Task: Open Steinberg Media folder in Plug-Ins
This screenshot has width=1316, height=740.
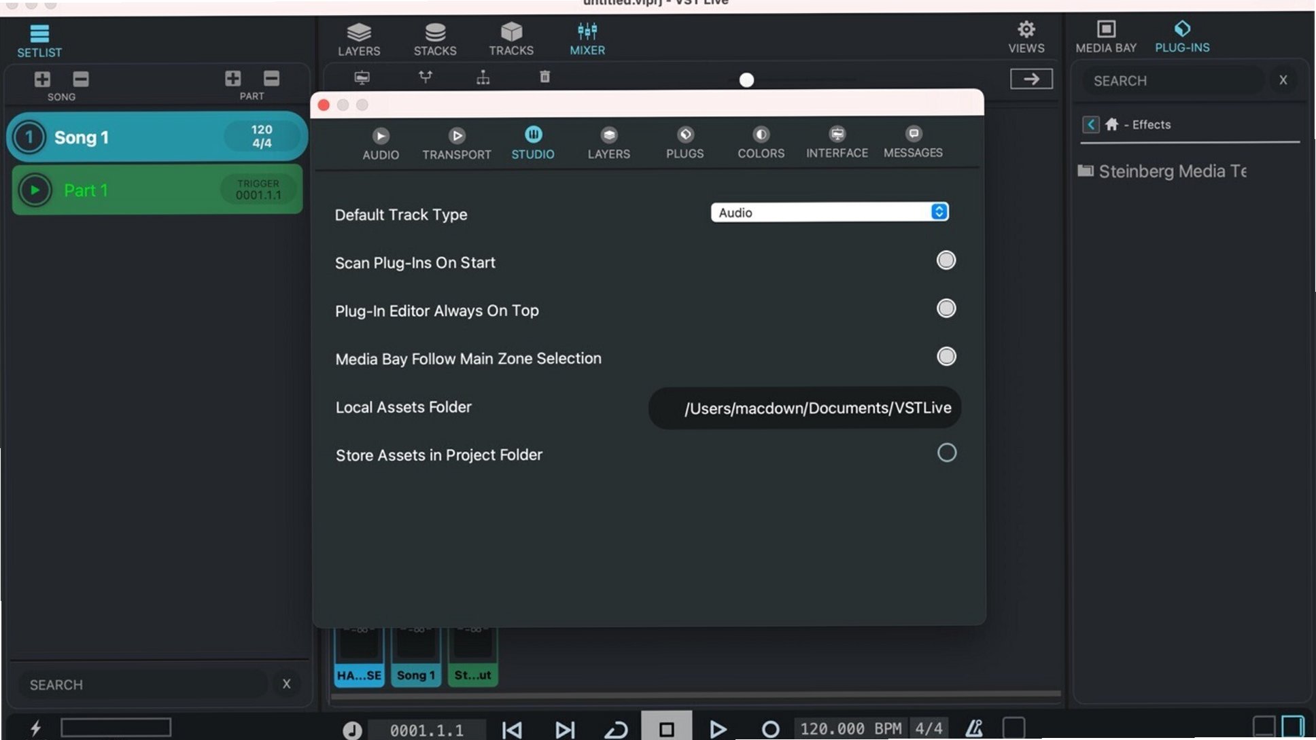Action: (1162, 171)
